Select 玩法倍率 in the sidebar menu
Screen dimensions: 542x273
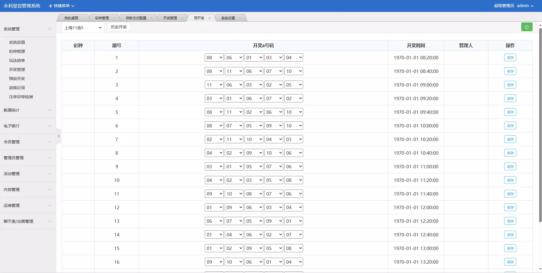[17, 60]
